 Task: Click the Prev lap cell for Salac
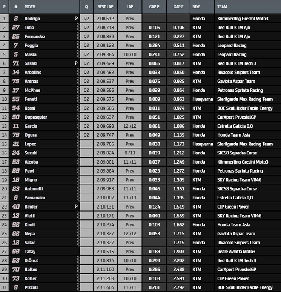[x=130, y=243]
